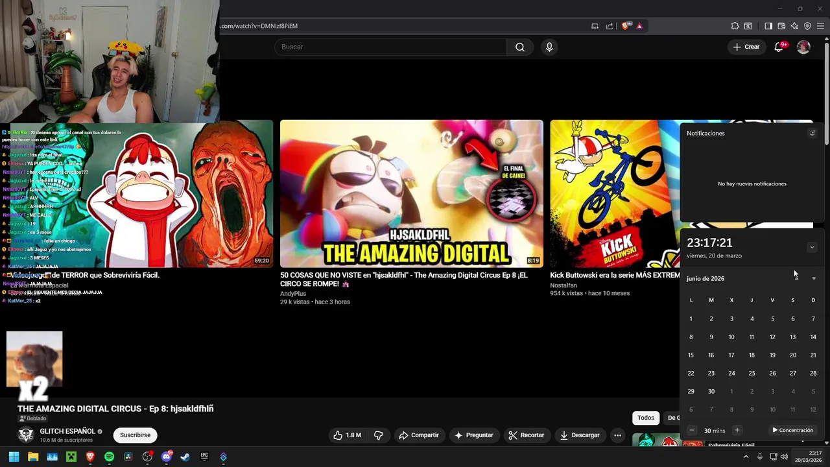Open the GLITCH ESPAÑOL channel name
830x467 pixels.
[x=67, y=431]
